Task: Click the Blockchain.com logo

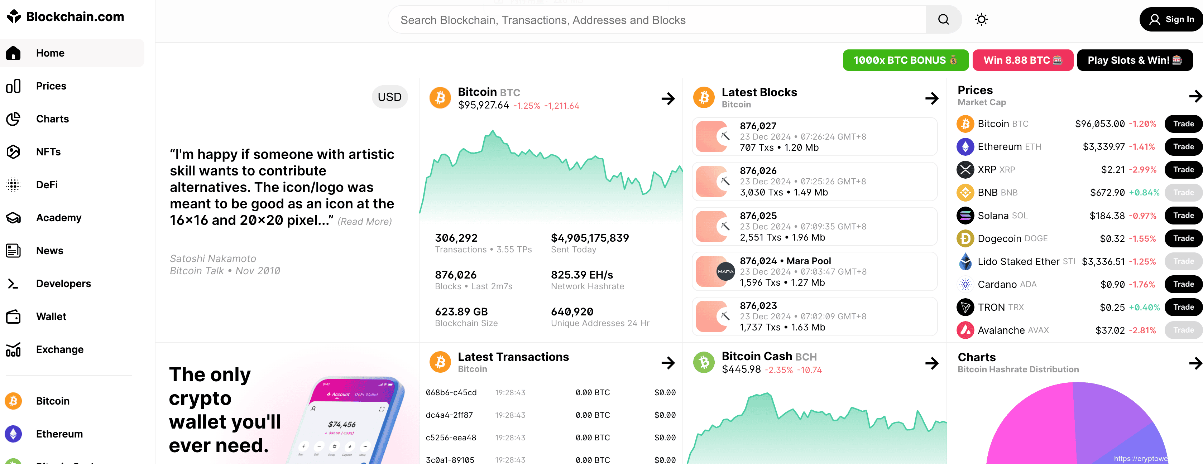Action: [x=65, y=17]
